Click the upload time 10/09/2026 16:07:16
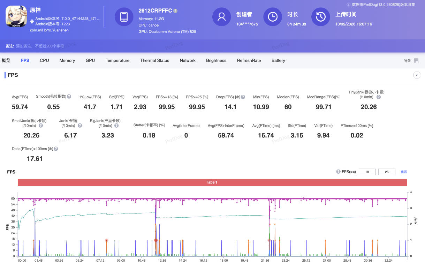 click(x=354, y=24)
